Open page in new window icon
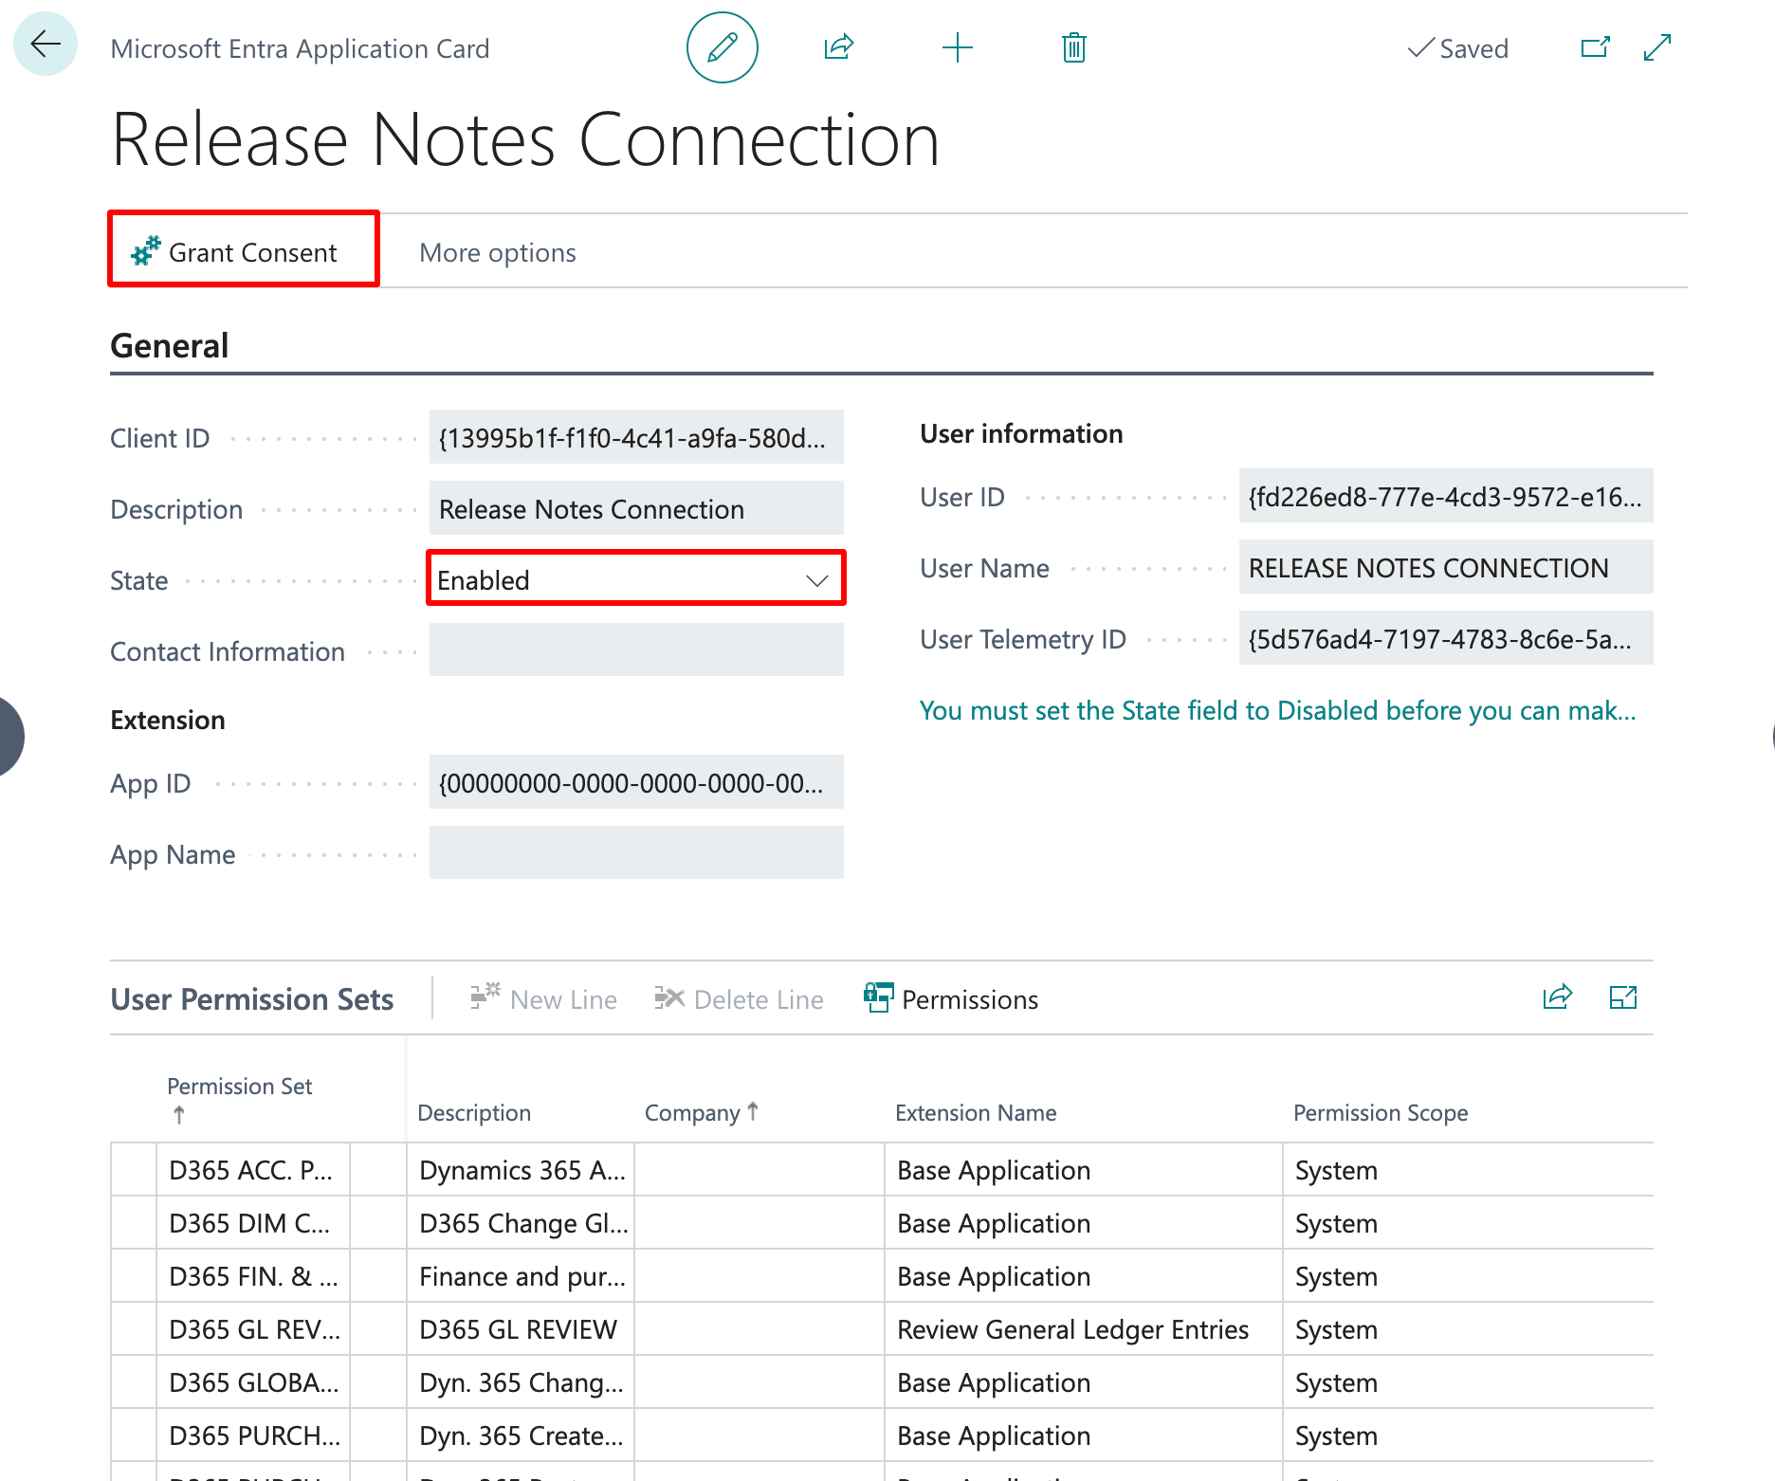Image resolution: width=1775 pixels, height=1481 pixels. 1595,47
